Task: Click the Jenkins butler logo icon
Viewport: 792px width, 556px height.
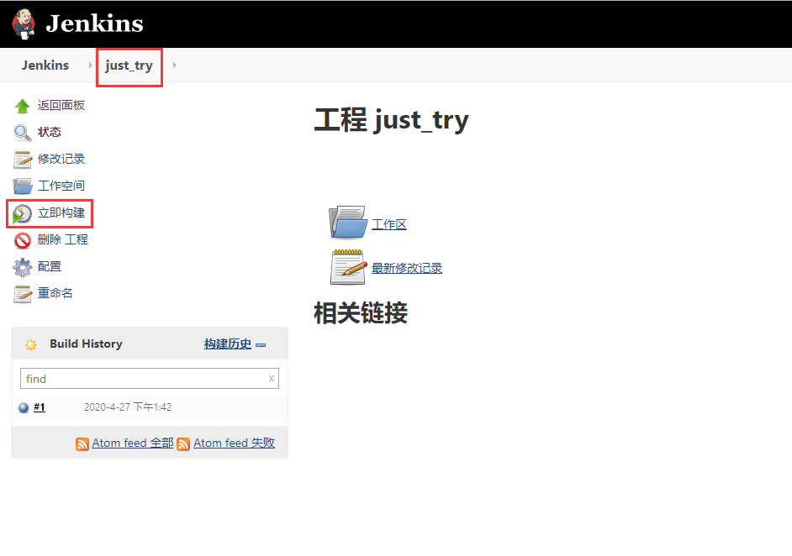Action: pyautogui.click(x=24, y=24)
